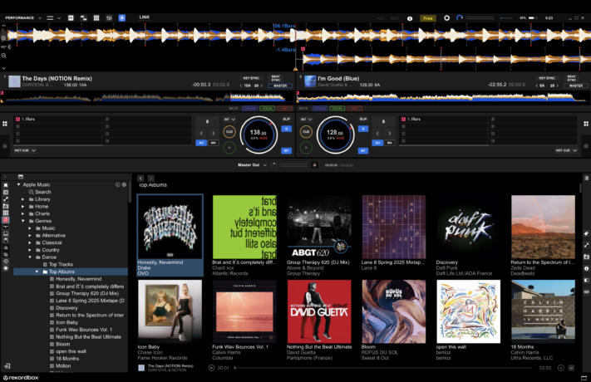Collapse the waveform with top-left up chevron
The height and width of the screenshot is (382, 591).
[3, 26]
